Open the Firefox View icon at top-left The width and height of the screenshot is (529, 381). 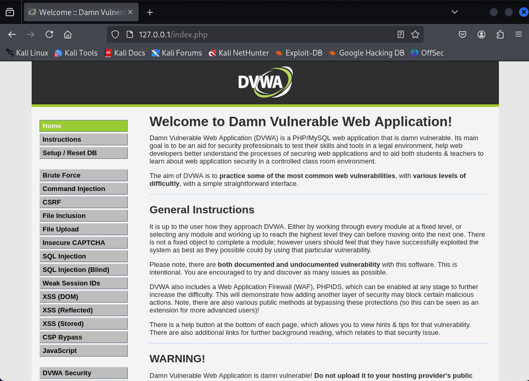(10, 12)
